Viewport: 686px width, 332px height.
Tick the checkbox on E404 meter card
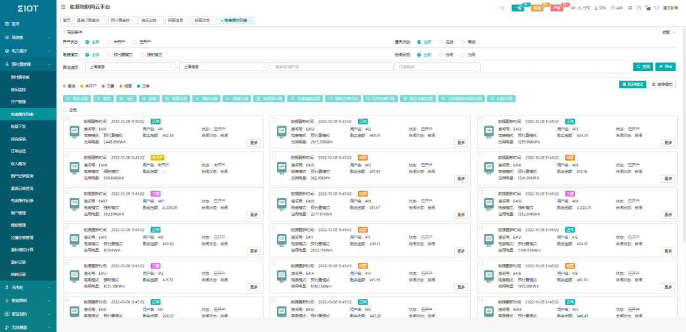(x=65, y=155)
